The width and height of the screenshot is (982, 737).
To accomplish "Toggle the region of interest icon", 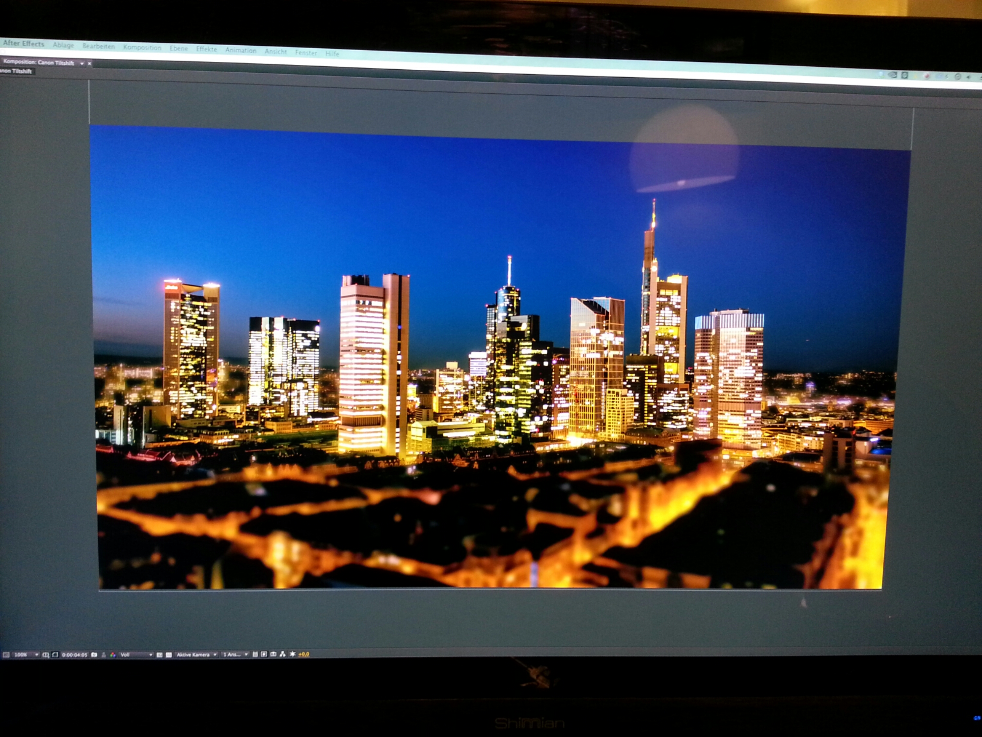I will click(160, 655).
